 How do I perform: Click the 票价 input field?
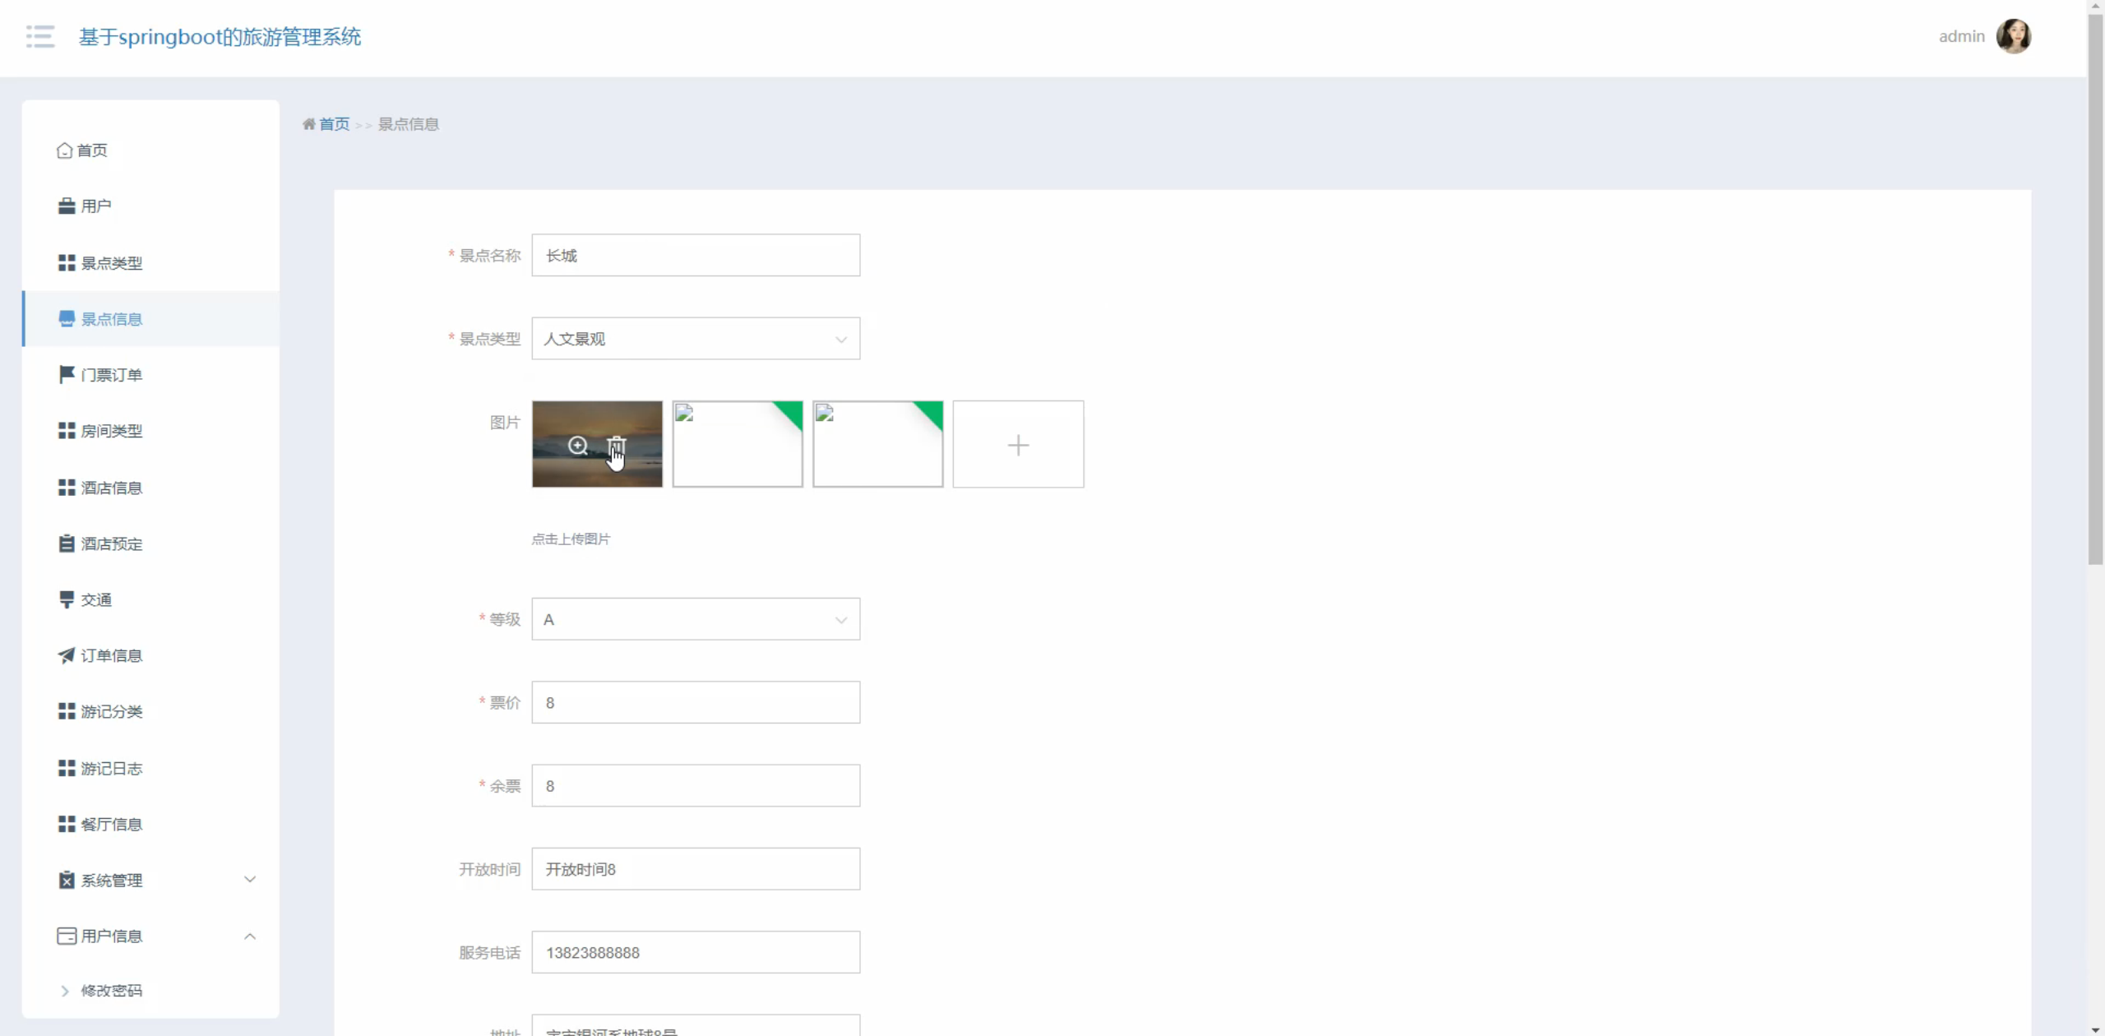(695, 703)
